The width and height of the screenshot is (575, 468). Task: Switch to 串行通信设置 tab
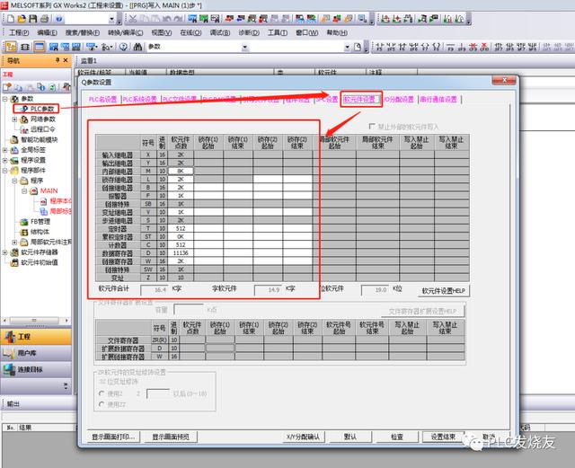[x=438, y=100]
